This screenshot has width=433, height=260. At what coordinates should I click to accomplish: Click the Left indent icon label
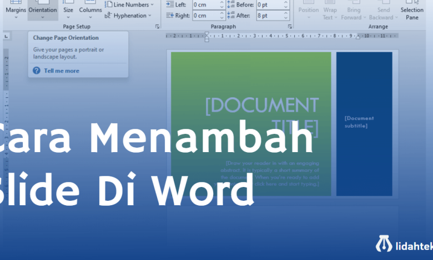click(x=170, y=4)
